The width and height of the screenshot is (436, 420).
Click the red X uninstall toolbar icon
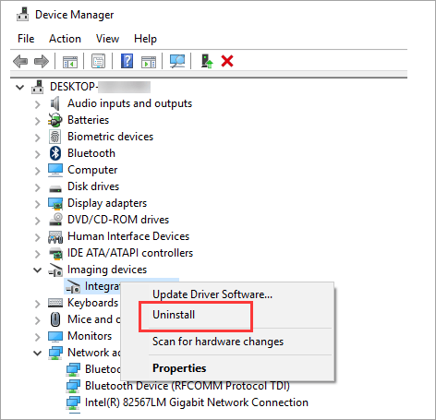coord(227,61)
